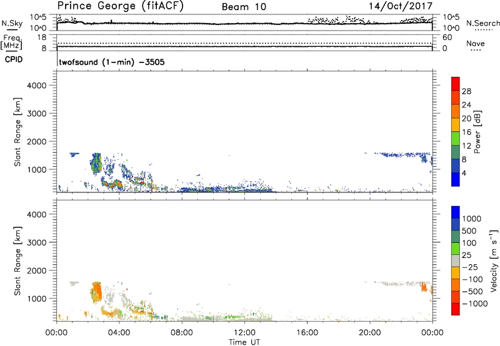Click the blue top of the Velocity color bar
Viewport: 500px width, 346px height.
tap(456, 212)
